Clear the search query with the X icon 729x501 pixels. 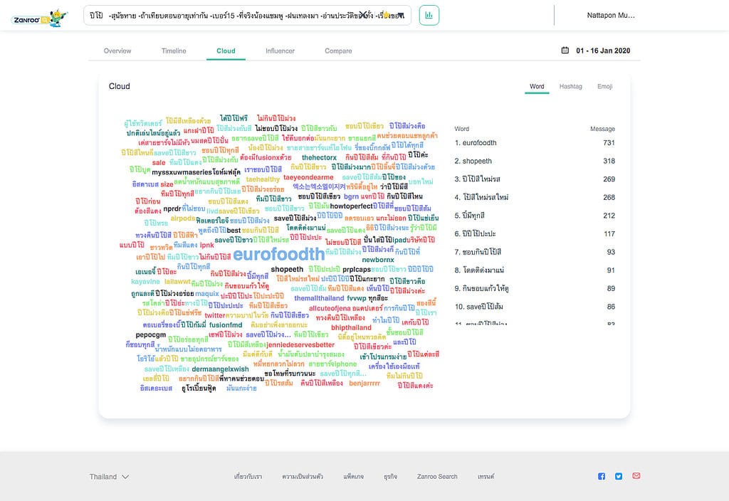pyautogui.click(x=362, y=16)
